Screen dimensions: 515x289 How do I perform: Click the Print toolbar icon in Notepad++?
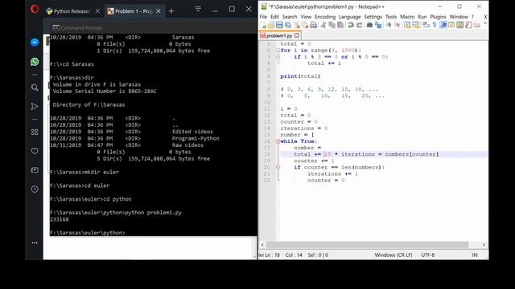point(313,25)
